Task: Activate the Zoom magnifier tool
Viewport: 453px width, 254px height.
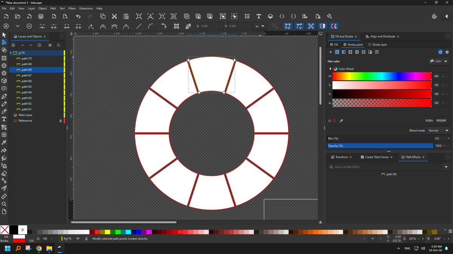Action: pos(4,204)
